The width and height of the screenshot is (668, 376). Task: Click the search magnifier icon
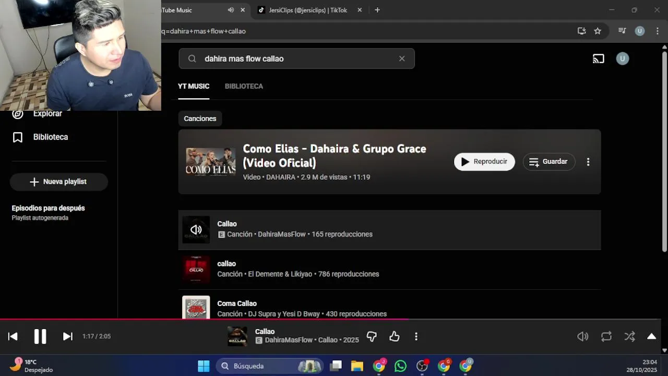[192, 58]
